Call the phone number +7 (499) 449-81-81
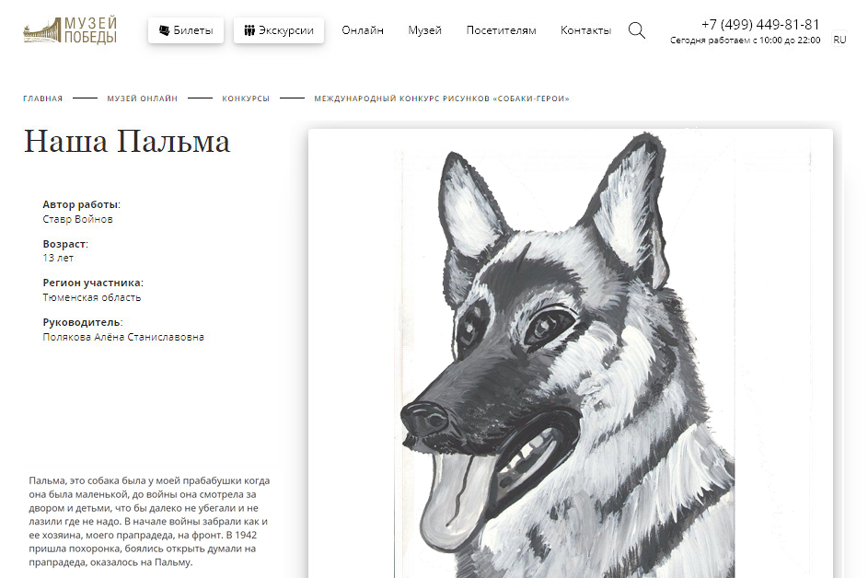The height and width of the screenshot is (578, 868). click(x=760, y=24)
